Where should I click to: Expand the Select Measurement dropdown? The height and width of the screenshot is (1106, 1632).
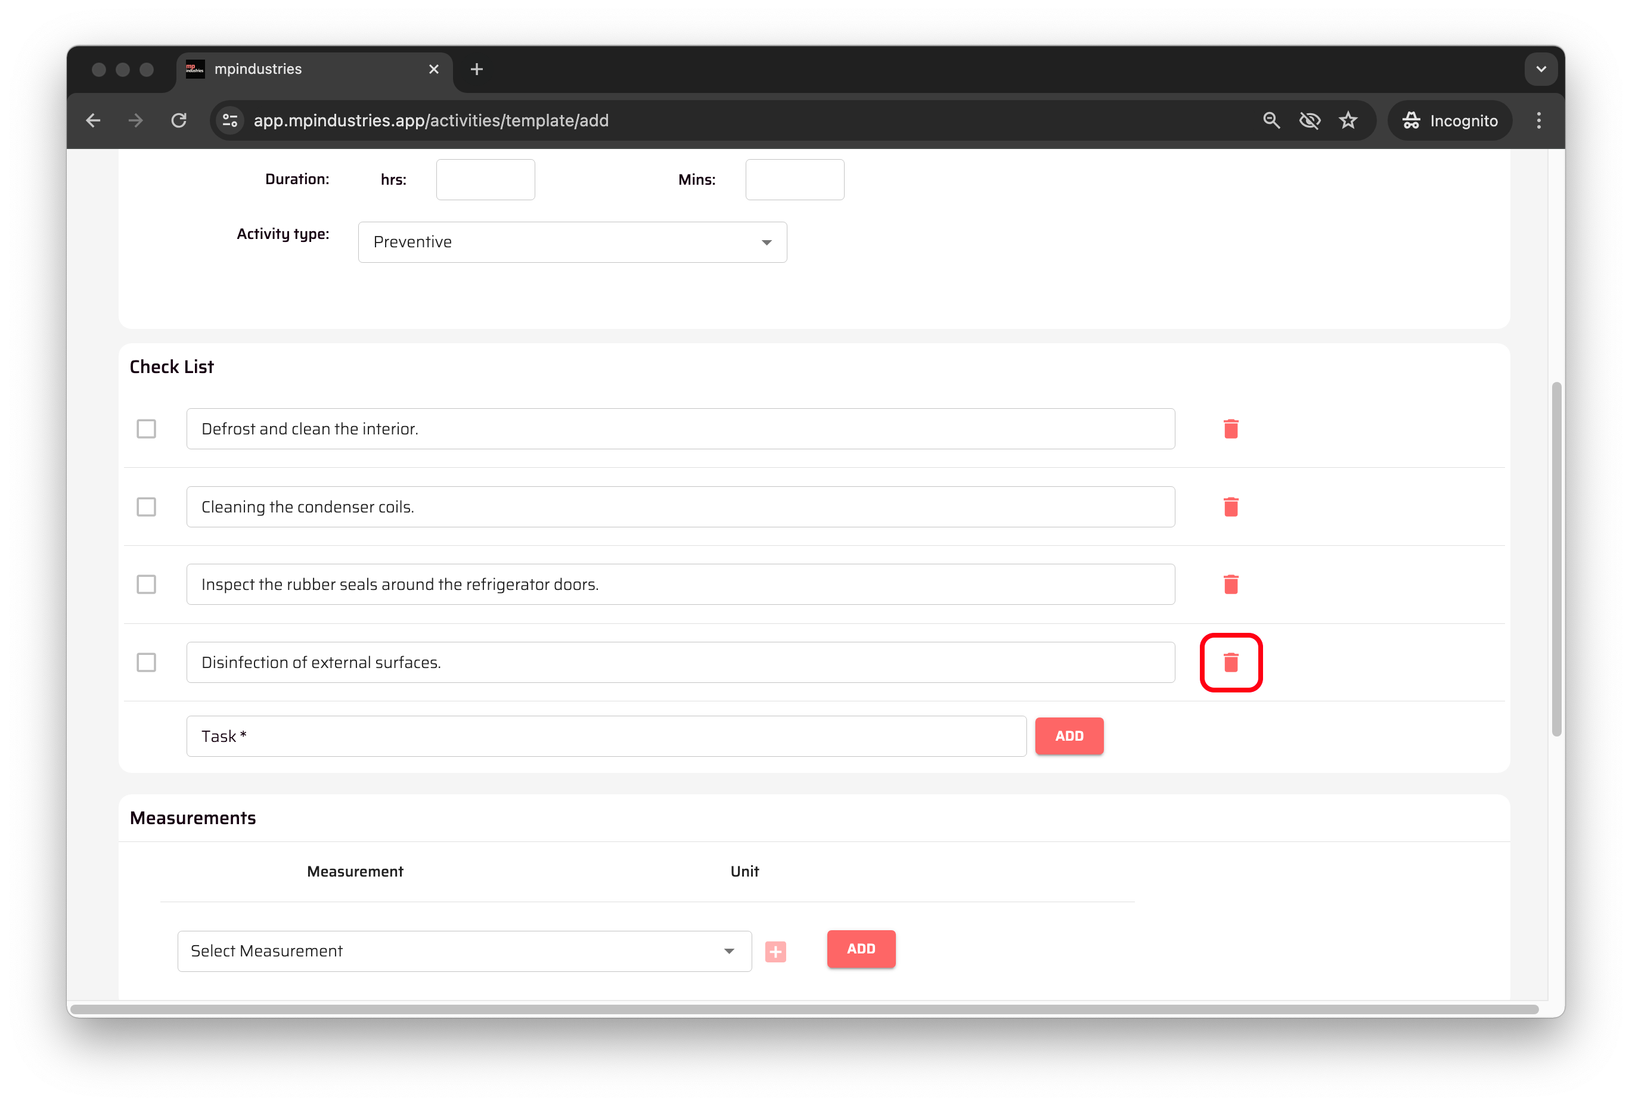tap(464, 952)
